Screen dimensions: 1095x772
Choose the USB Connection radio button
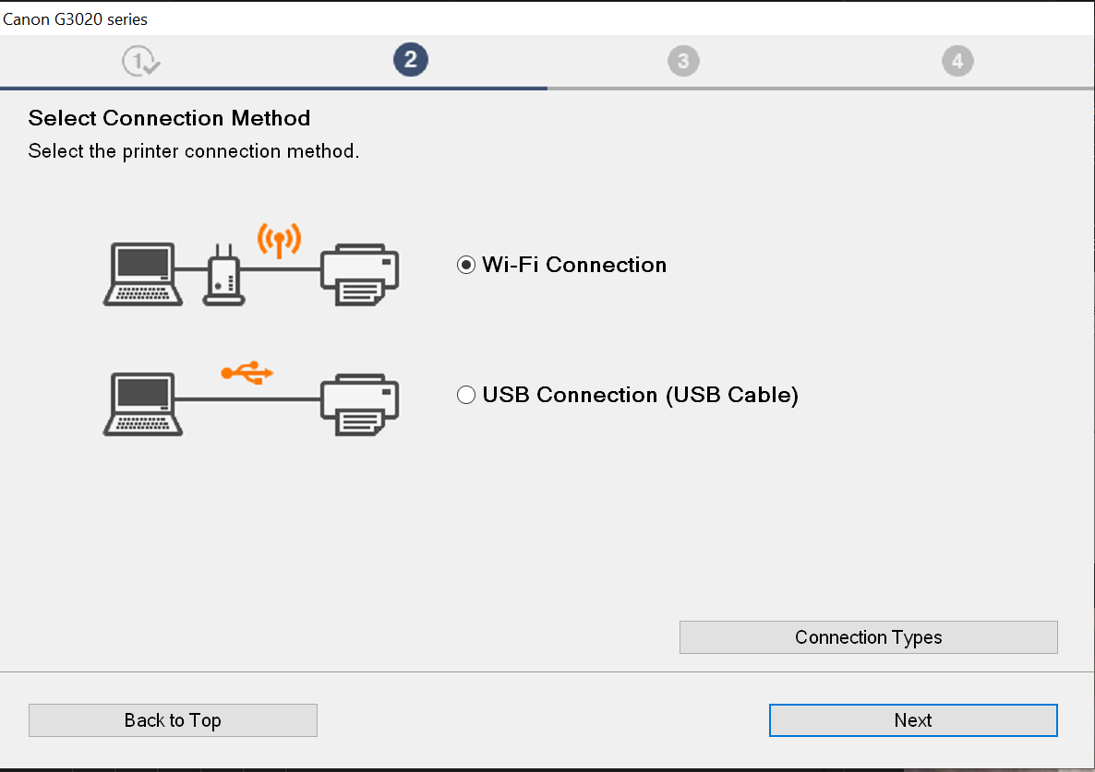click(466, 396)
